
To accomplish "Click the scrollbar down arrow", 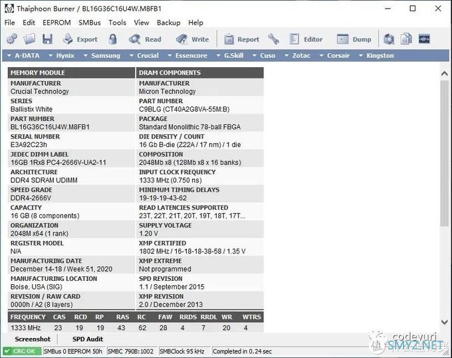I will tap(444, 321).
